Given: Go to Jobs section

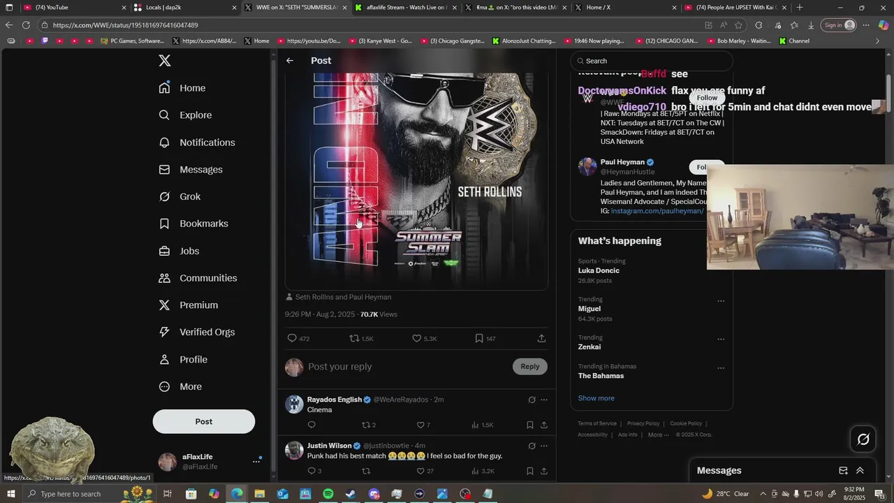Looking at the screenshot, I should coord(179,251).
